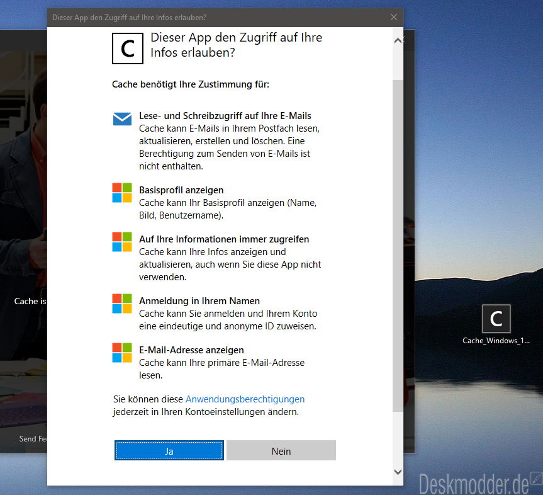Click the scrollbar down arrow in dialog
The image size is (543, 495).
point(398,472)
